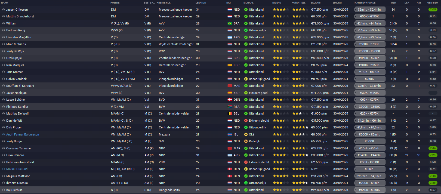This screenshot has width=441, height=194.
Task: Click the player icon beside Andri Fannar Baldursson
Action: click(x=4, y=134)
